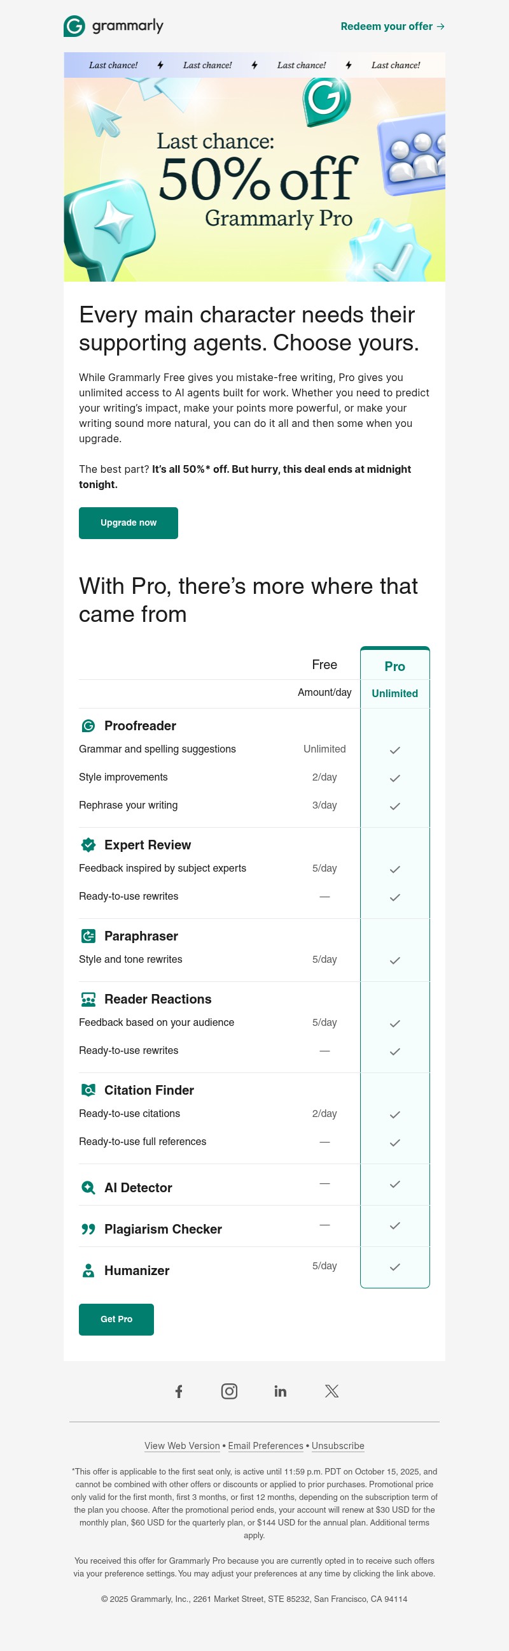Screen dimensions: 509x1651
Task: Click the AI Detector magnifier icon
Action: (x=88, y=1188)
